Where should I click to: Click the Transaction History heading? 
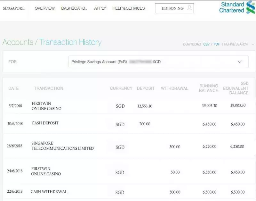click(70, 42)
